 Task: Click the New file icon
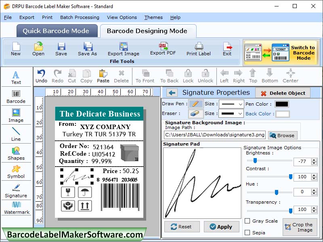(x=16, y=49)
